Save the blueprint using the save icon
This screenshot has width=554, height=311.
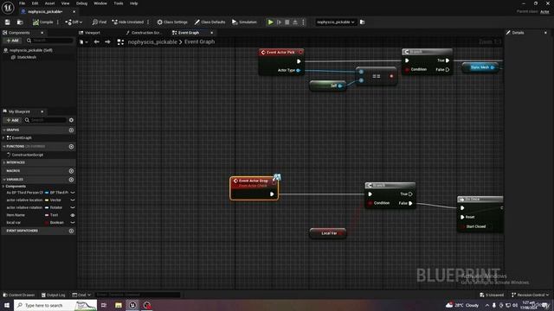pos(8,22)
